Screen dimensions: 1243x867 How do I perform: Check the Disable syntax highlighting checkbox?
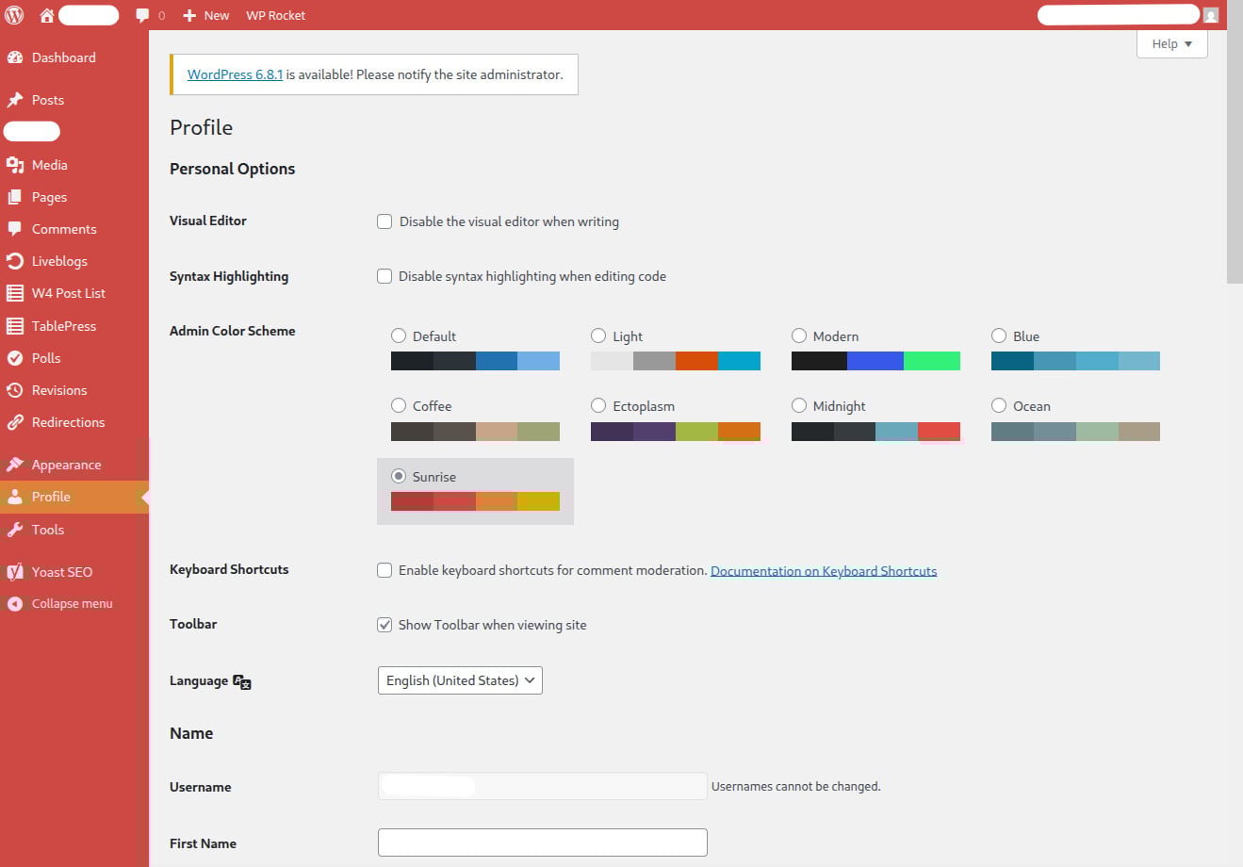(384, 276)
